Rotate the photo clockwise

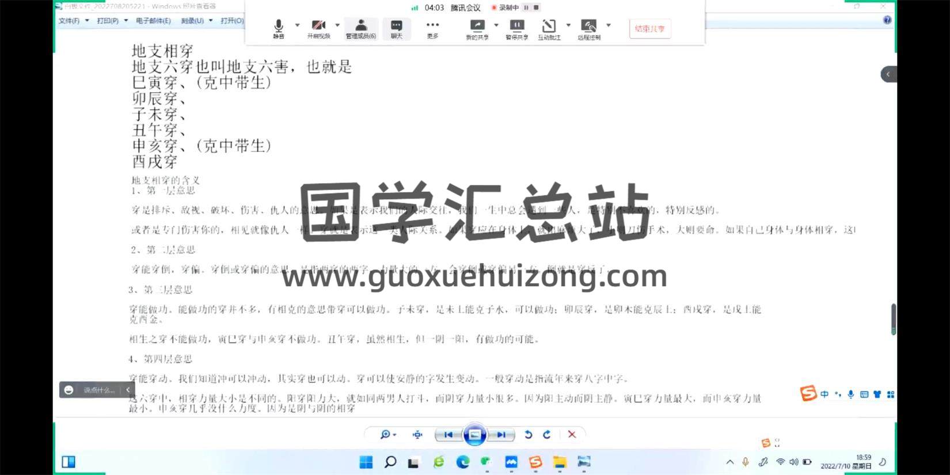pyautogui.click(x=547, y=435)
